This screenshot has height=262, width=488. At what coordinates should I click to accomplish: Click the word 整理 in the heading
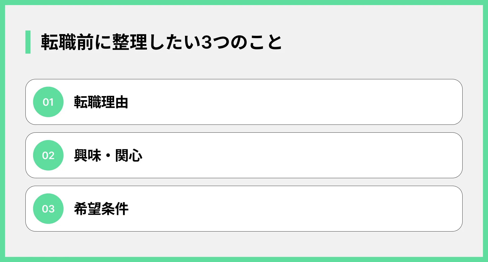tap(130, 42)
